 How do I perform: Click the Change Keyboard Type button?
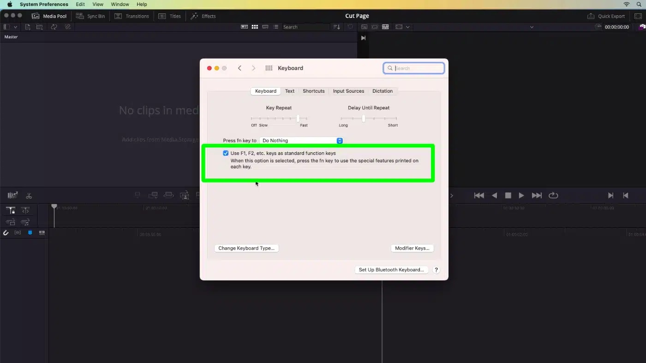[246, 248]
